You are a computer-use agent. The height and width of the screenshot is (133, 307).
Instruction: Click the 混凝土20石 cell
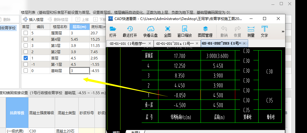click(67, 131)
